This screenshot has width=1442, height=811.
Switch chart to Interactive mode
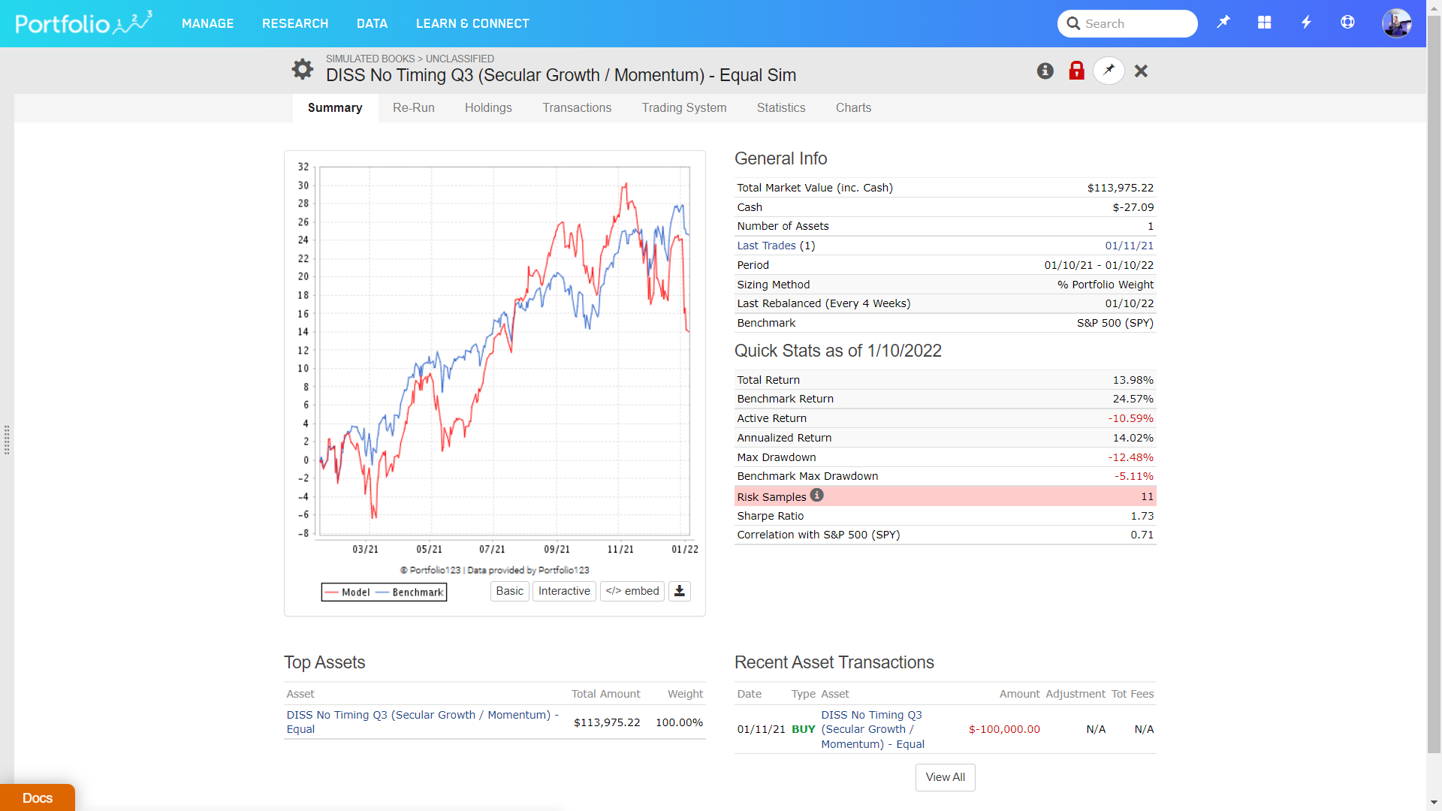(x=564, y=591)
